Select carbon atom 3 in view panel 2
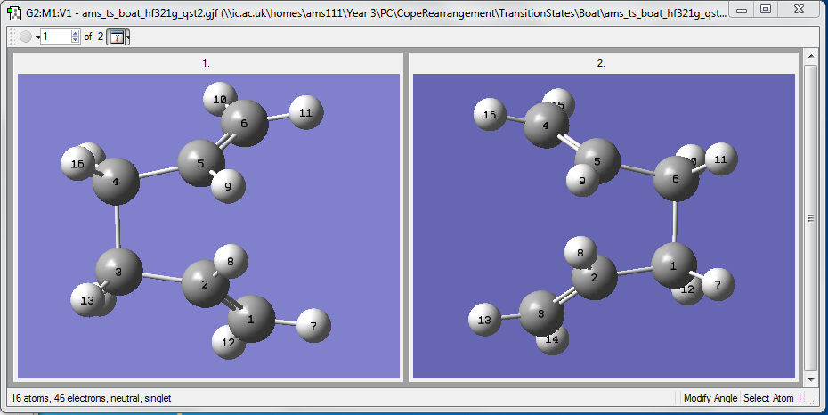 pyautogui.click(x=541, y=313)
